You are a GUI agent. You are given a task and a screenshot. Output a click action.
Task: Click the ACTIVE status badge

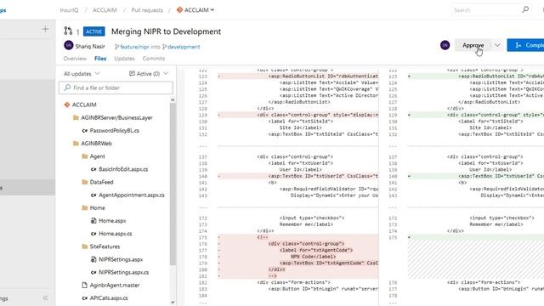point(94,31)
